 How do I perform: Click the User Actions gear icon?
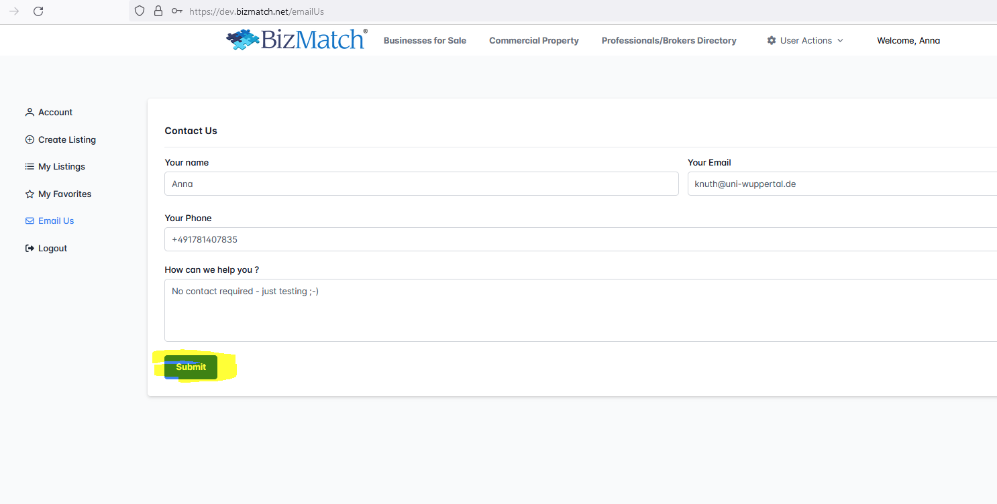pos(772,41)
